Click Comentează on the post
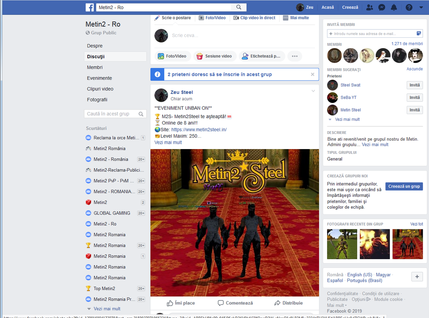The image size is (429, 318). 235,303
